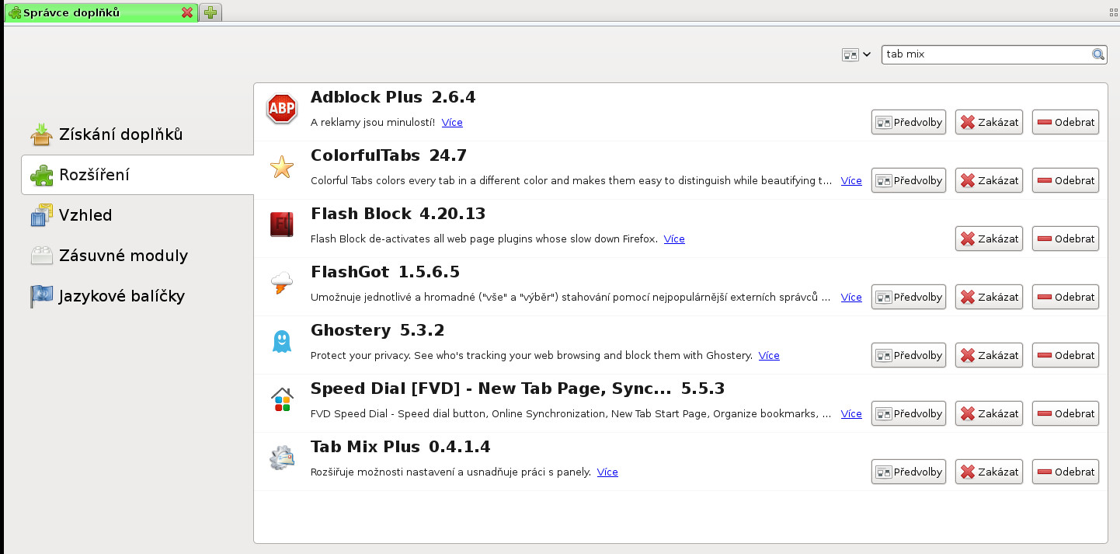Viewport: 1120px width, 554px height.
Task: Click Více link for ColorfulTabs
Action: tap(851, 180)
